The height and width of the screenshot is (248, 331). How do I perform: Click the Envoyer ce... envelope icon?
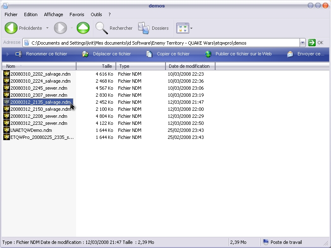290,54
